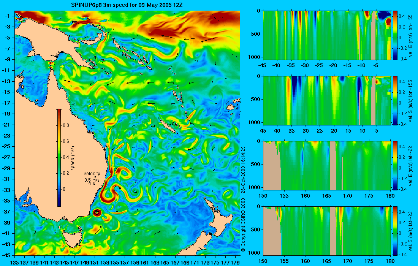Click the white dashed horizontal line at -22
This screenshot has width=418, height=266.
164,130
